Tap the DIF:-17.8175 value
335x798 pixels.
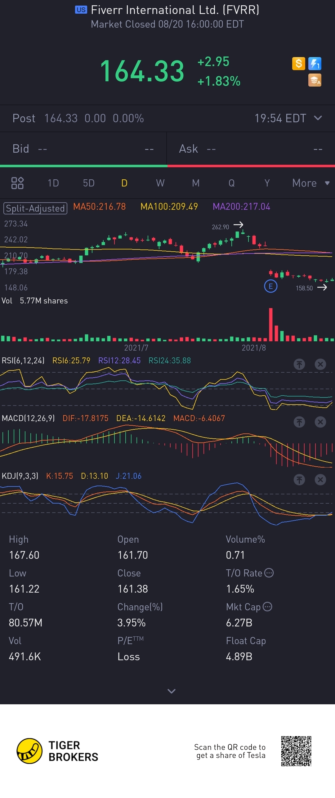pos(86,418)
